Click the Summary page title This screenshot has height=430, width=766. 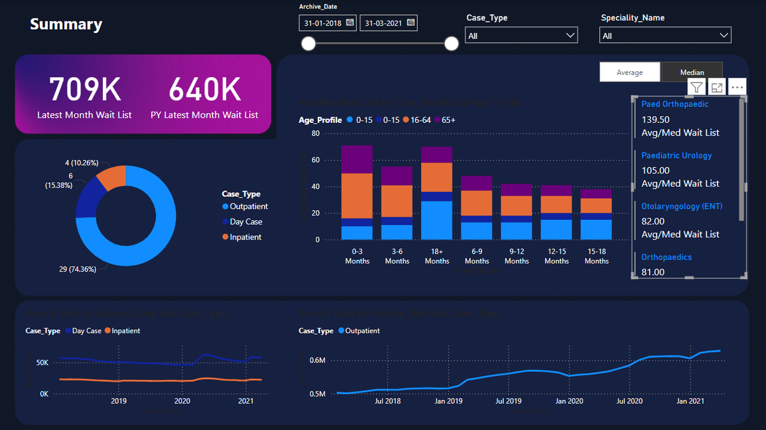[66, 24]
